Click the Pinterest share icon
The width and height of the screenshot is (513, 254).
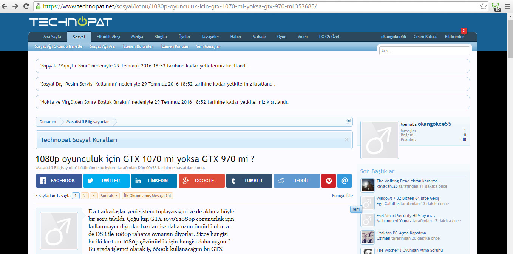point(328,181)
